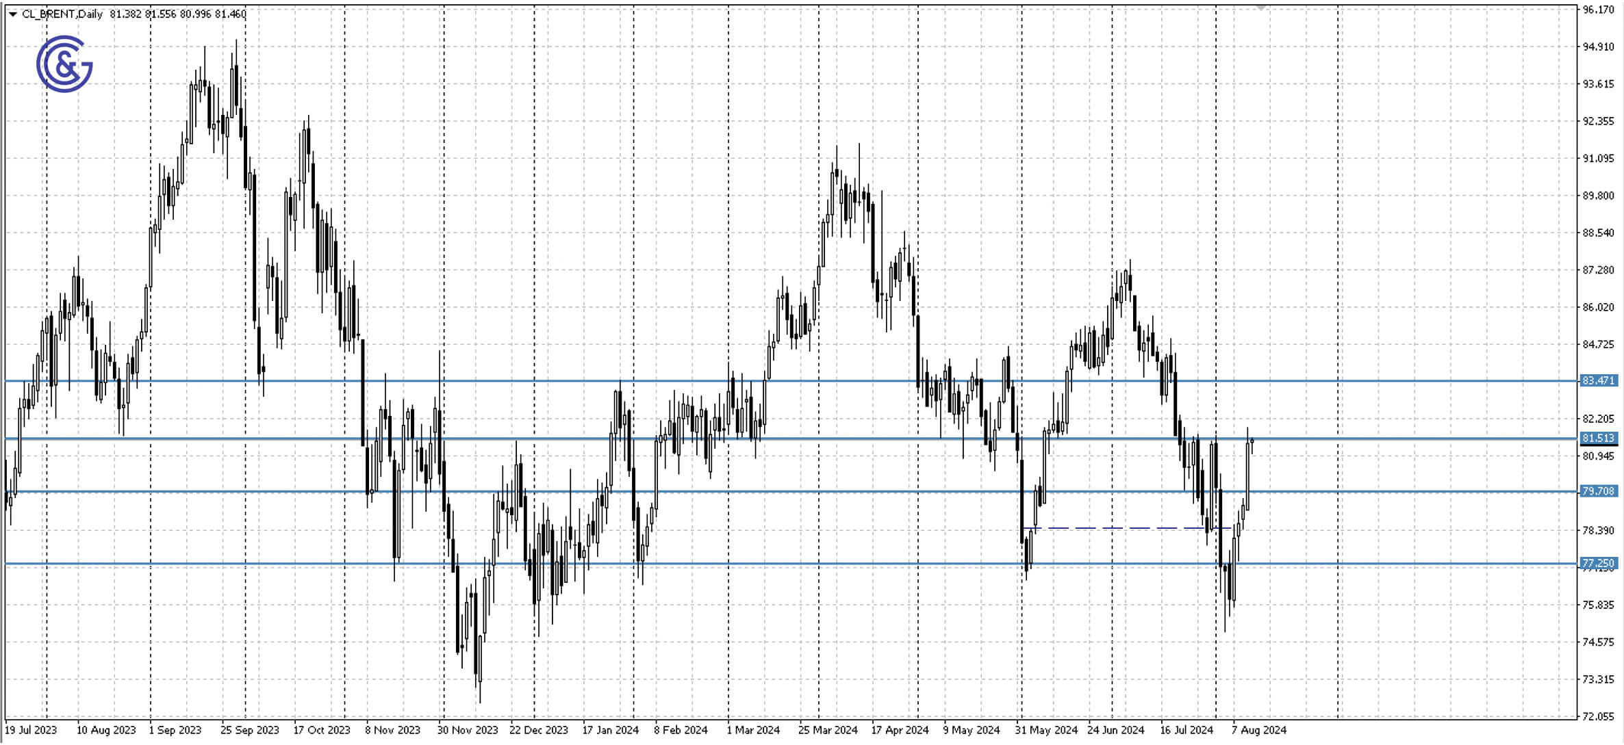Click the 1 Mar 2024 timeline label

pyautogui.click(x=752, y=730)
